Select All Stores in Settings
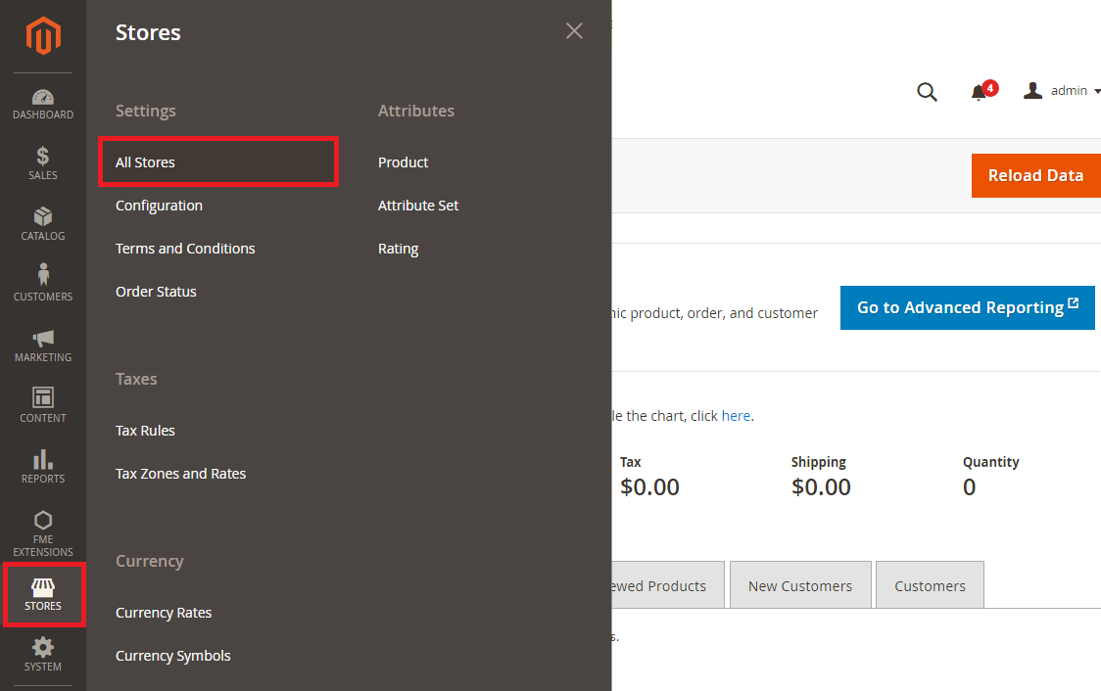 coord(145,162)
